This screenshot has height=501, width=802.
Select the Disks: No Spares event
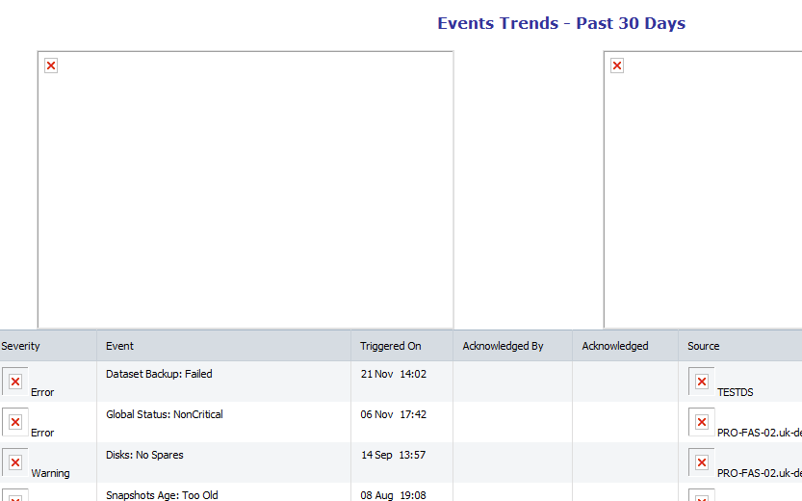144,455
